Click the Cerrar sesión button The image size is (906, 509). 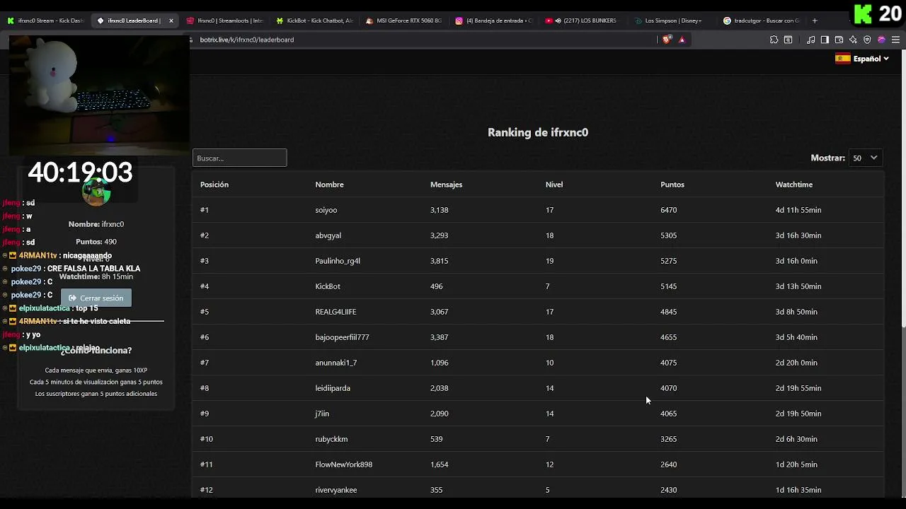tap(96, 298)
